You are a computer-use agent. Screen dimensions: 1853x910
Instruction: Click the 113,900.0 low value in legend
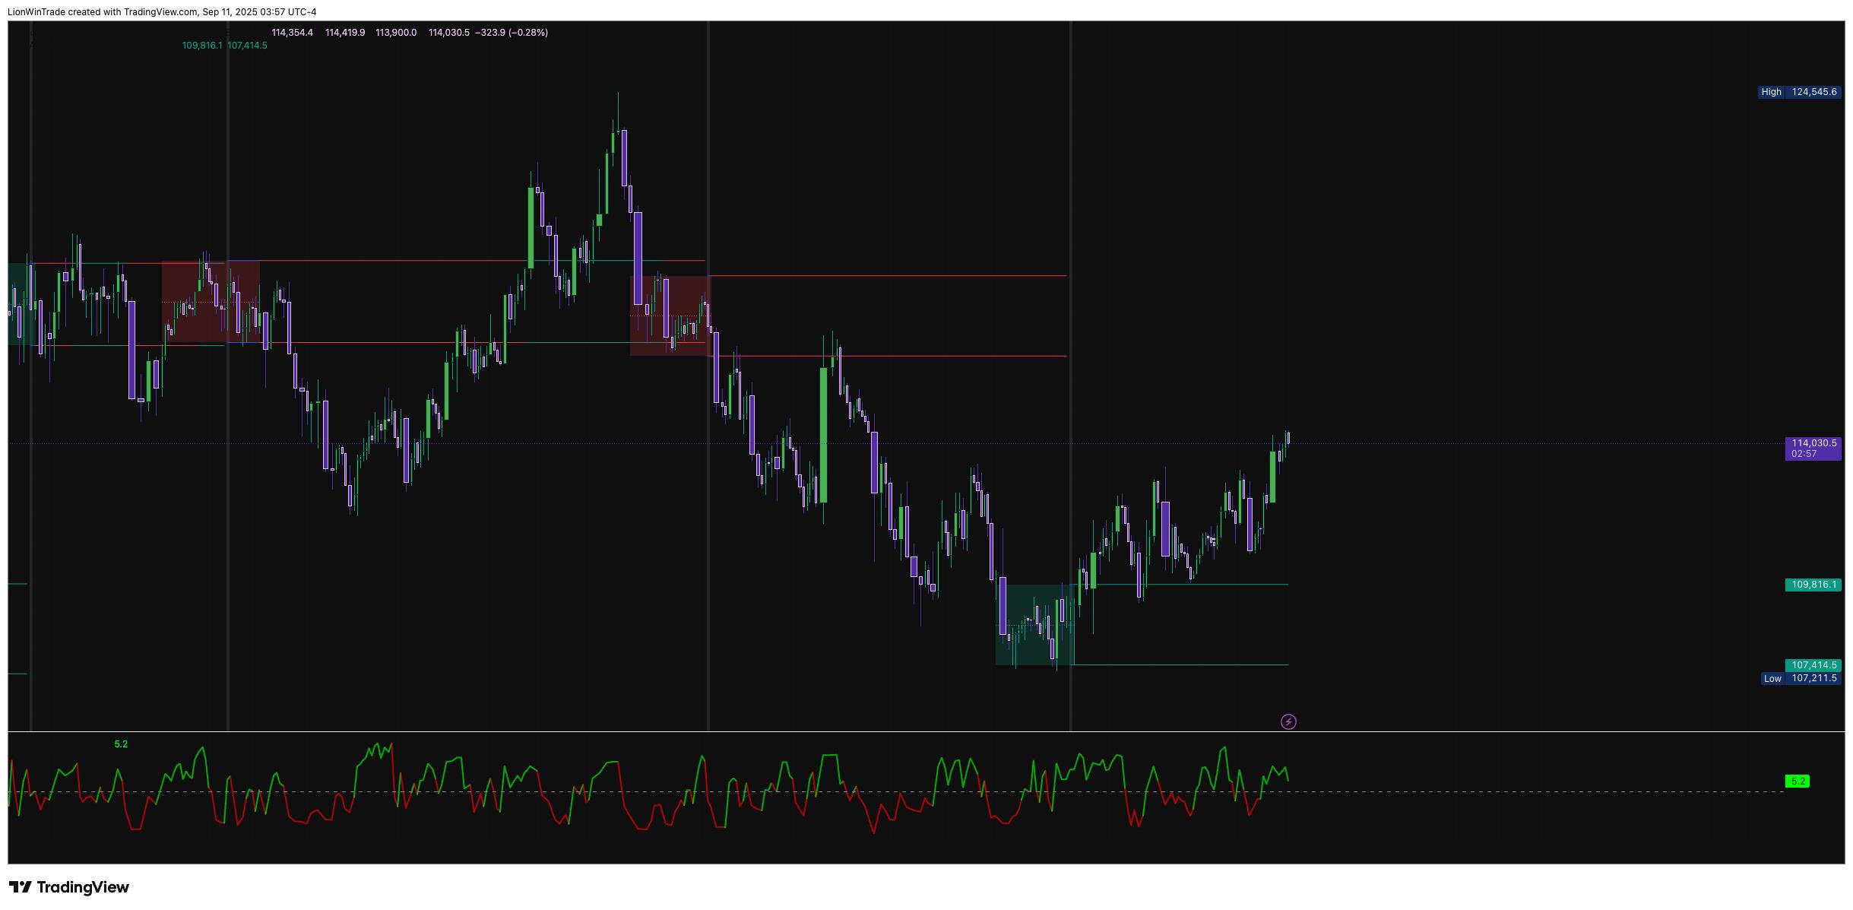[x=396, y=33]
